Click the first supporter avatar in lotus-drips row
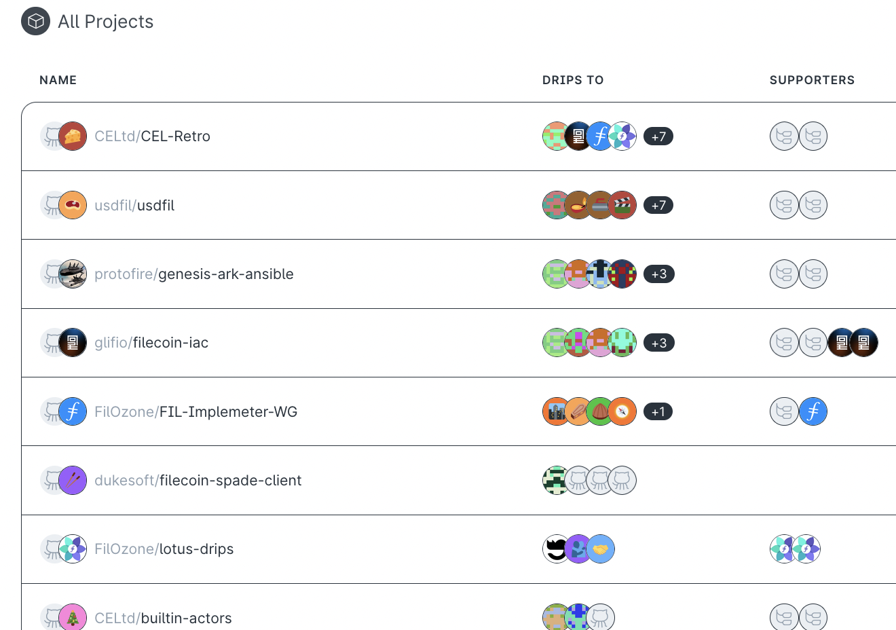Screen dimensions: 896x630 click(783, 549)
